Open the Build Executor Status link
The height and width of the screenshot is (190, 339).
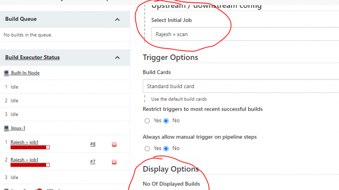tap(33, 57)
